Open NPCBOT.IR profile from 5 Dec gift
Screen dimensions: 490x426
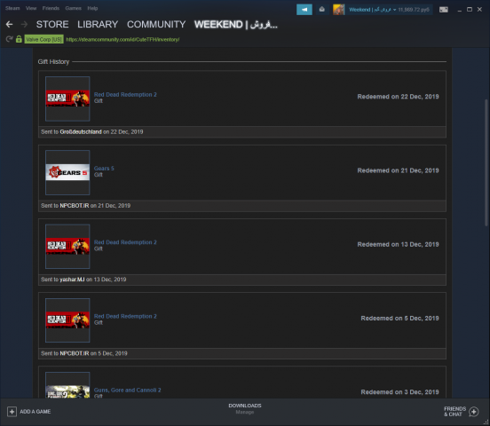pos(75,353)
